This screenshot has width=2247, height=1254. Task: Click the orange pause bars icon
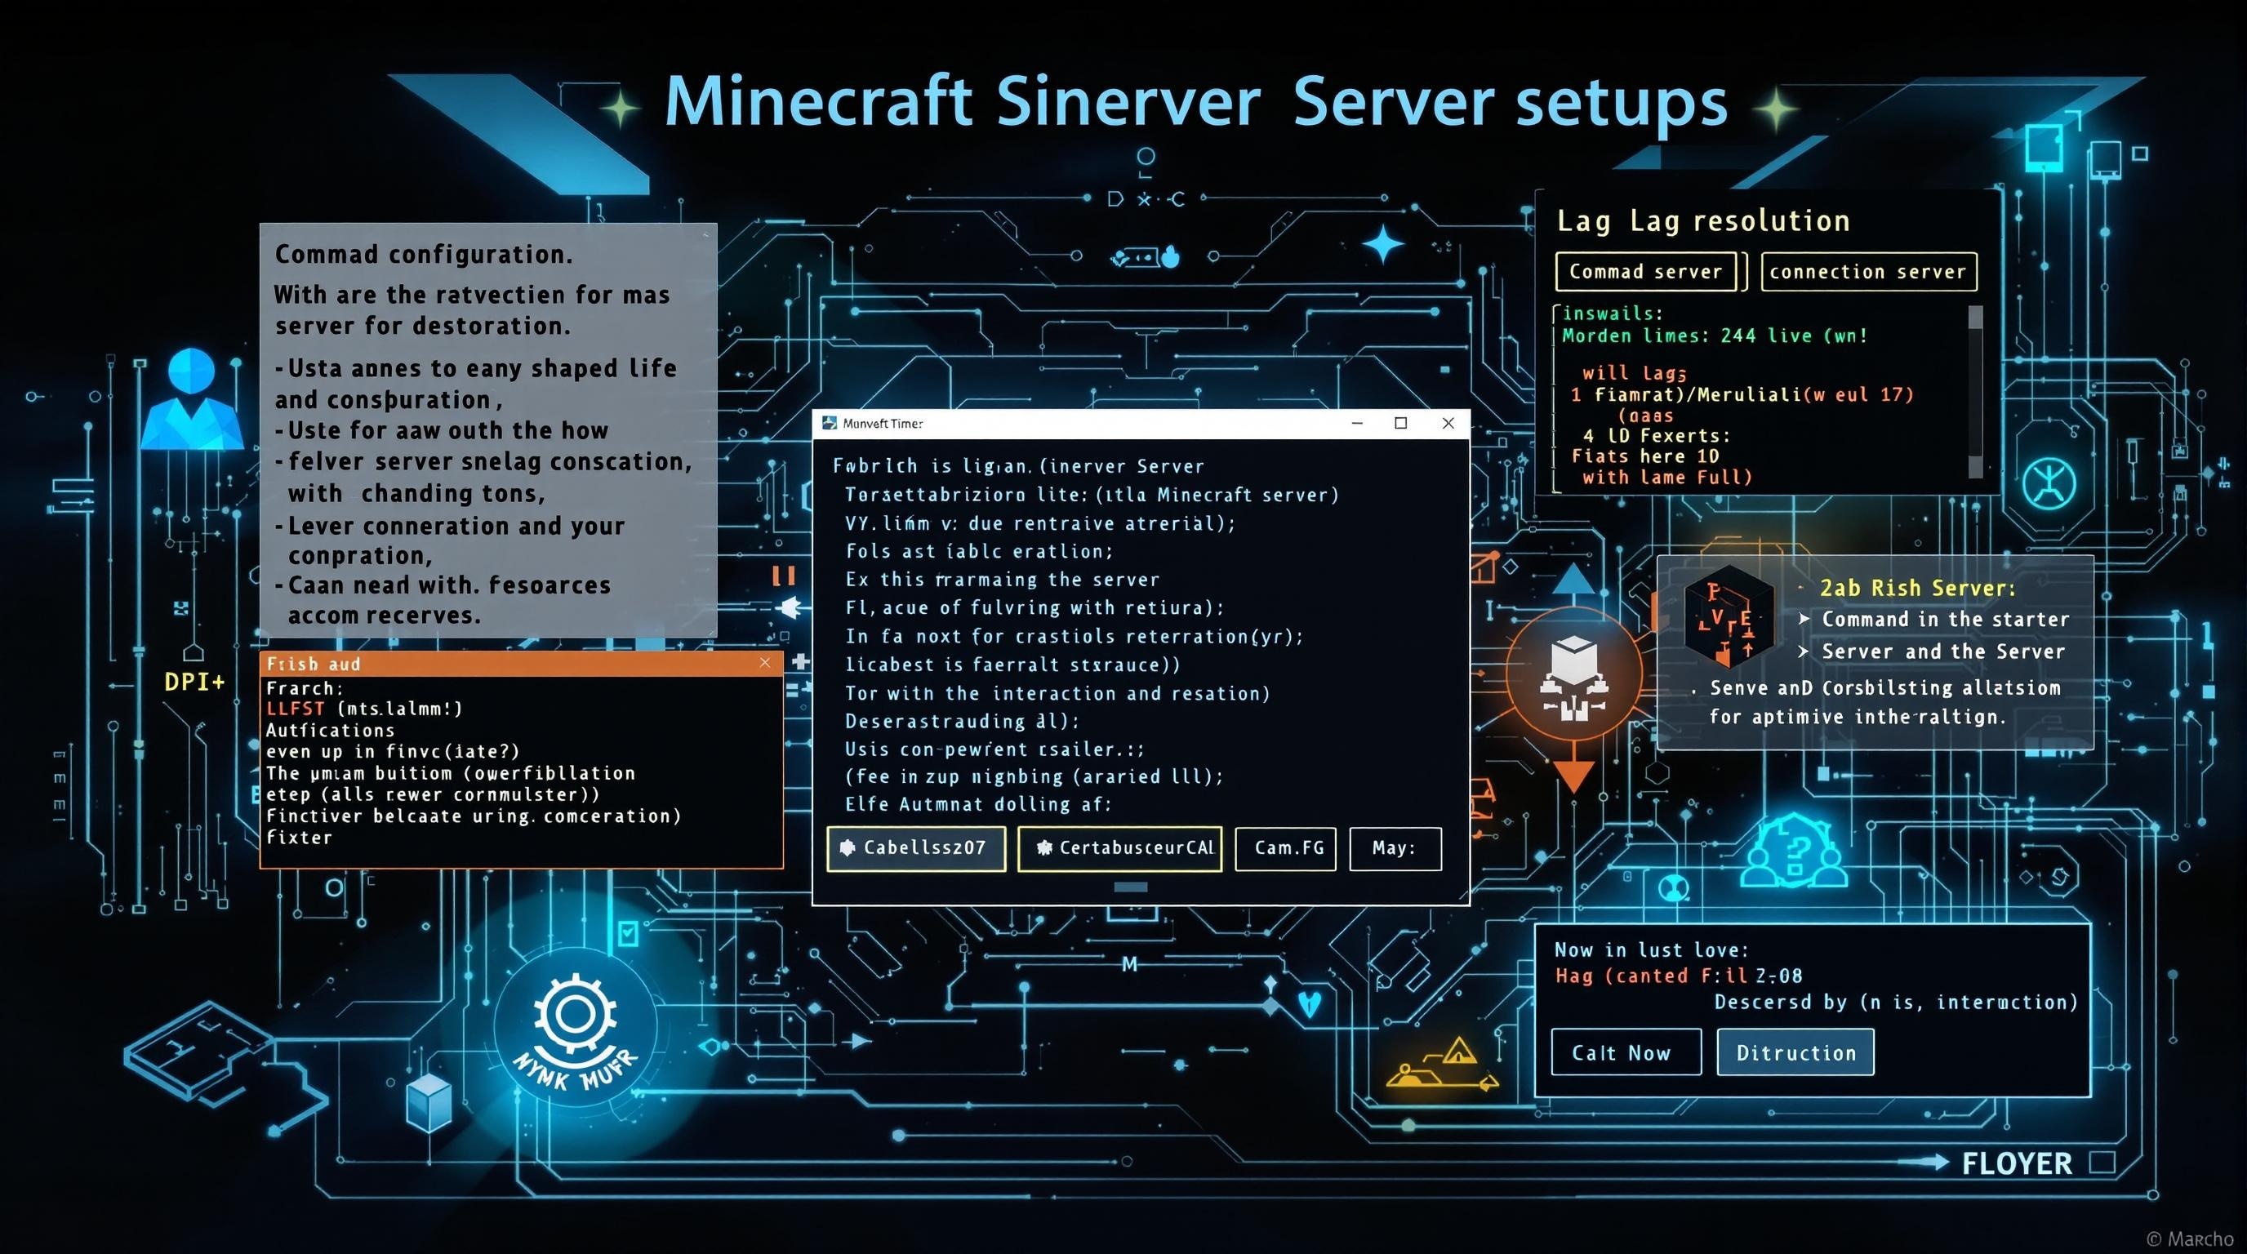[783, 576]
